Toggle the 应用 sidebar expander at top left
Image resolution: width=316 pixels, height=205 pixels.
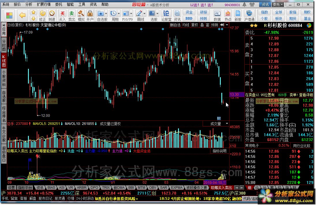pyautogui.click(x=4, y=29)
